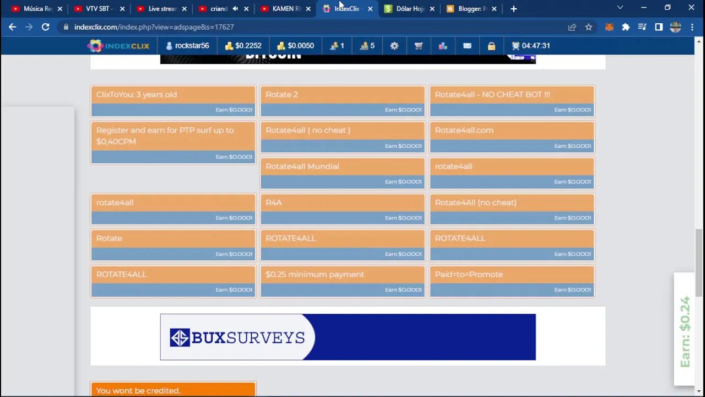Open the Rotate4all ( no cheat ) ad
705x397 pixels.
point(343,137)
